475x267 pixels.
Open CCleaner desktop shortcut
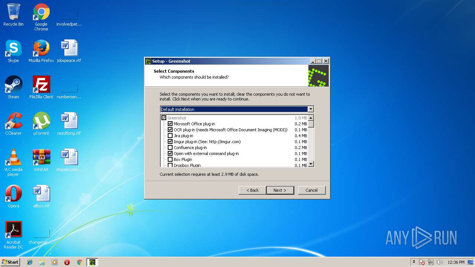[x=13, y=124]
